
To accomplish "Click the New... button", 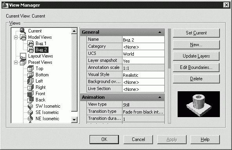I will pos(196,45).
